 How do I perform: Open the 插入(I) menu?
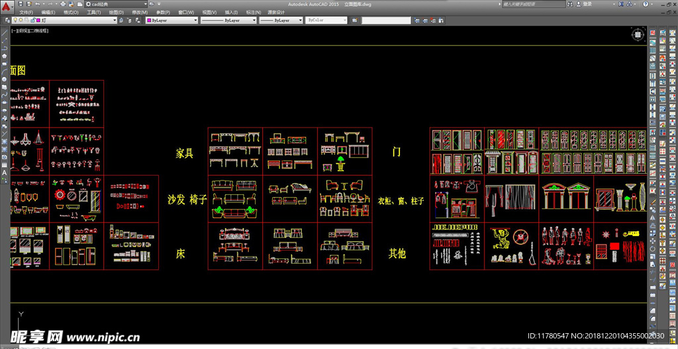[231, 13]
